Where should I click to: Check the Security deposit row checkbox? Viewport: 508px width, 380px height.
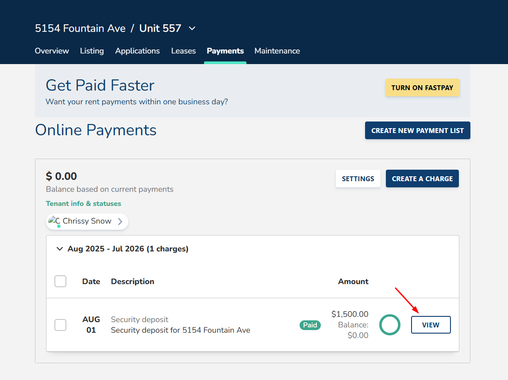click(x=61, y=325)
